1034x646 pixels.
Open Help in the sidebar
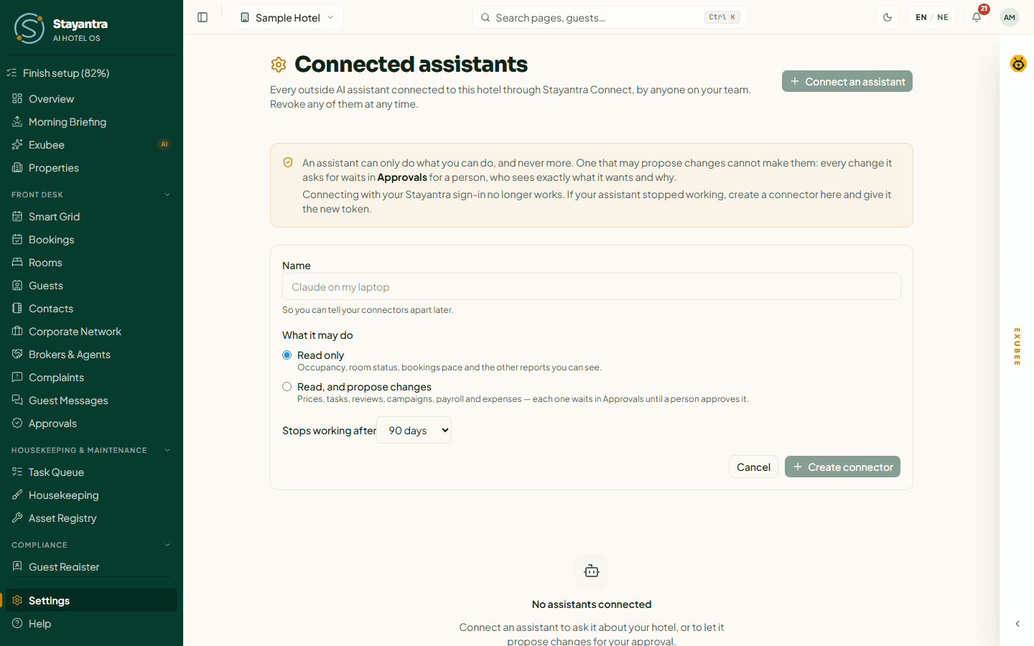click(x=91, y=624)
